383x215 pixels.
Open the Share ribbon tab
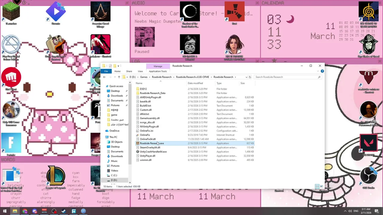coord(129,71)
